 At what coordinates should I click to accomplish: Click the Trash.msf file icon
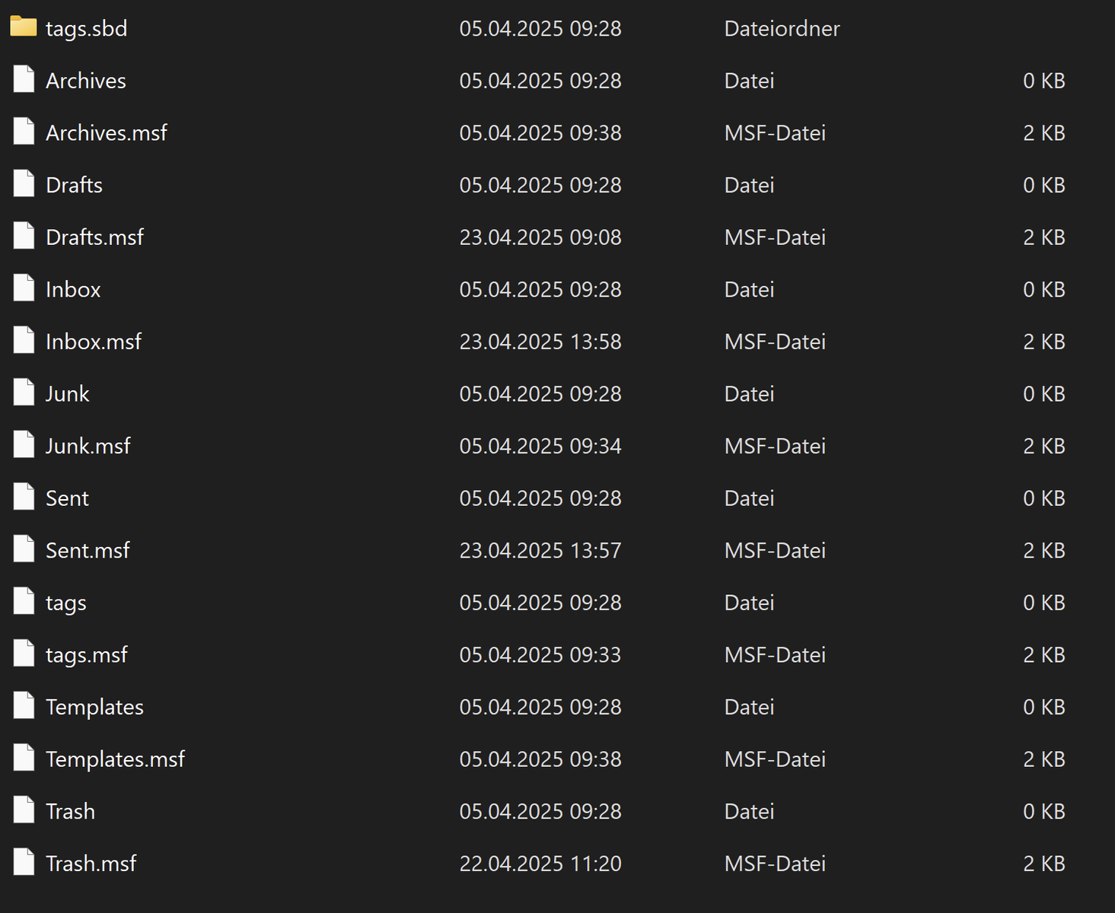tap(24, 863)
